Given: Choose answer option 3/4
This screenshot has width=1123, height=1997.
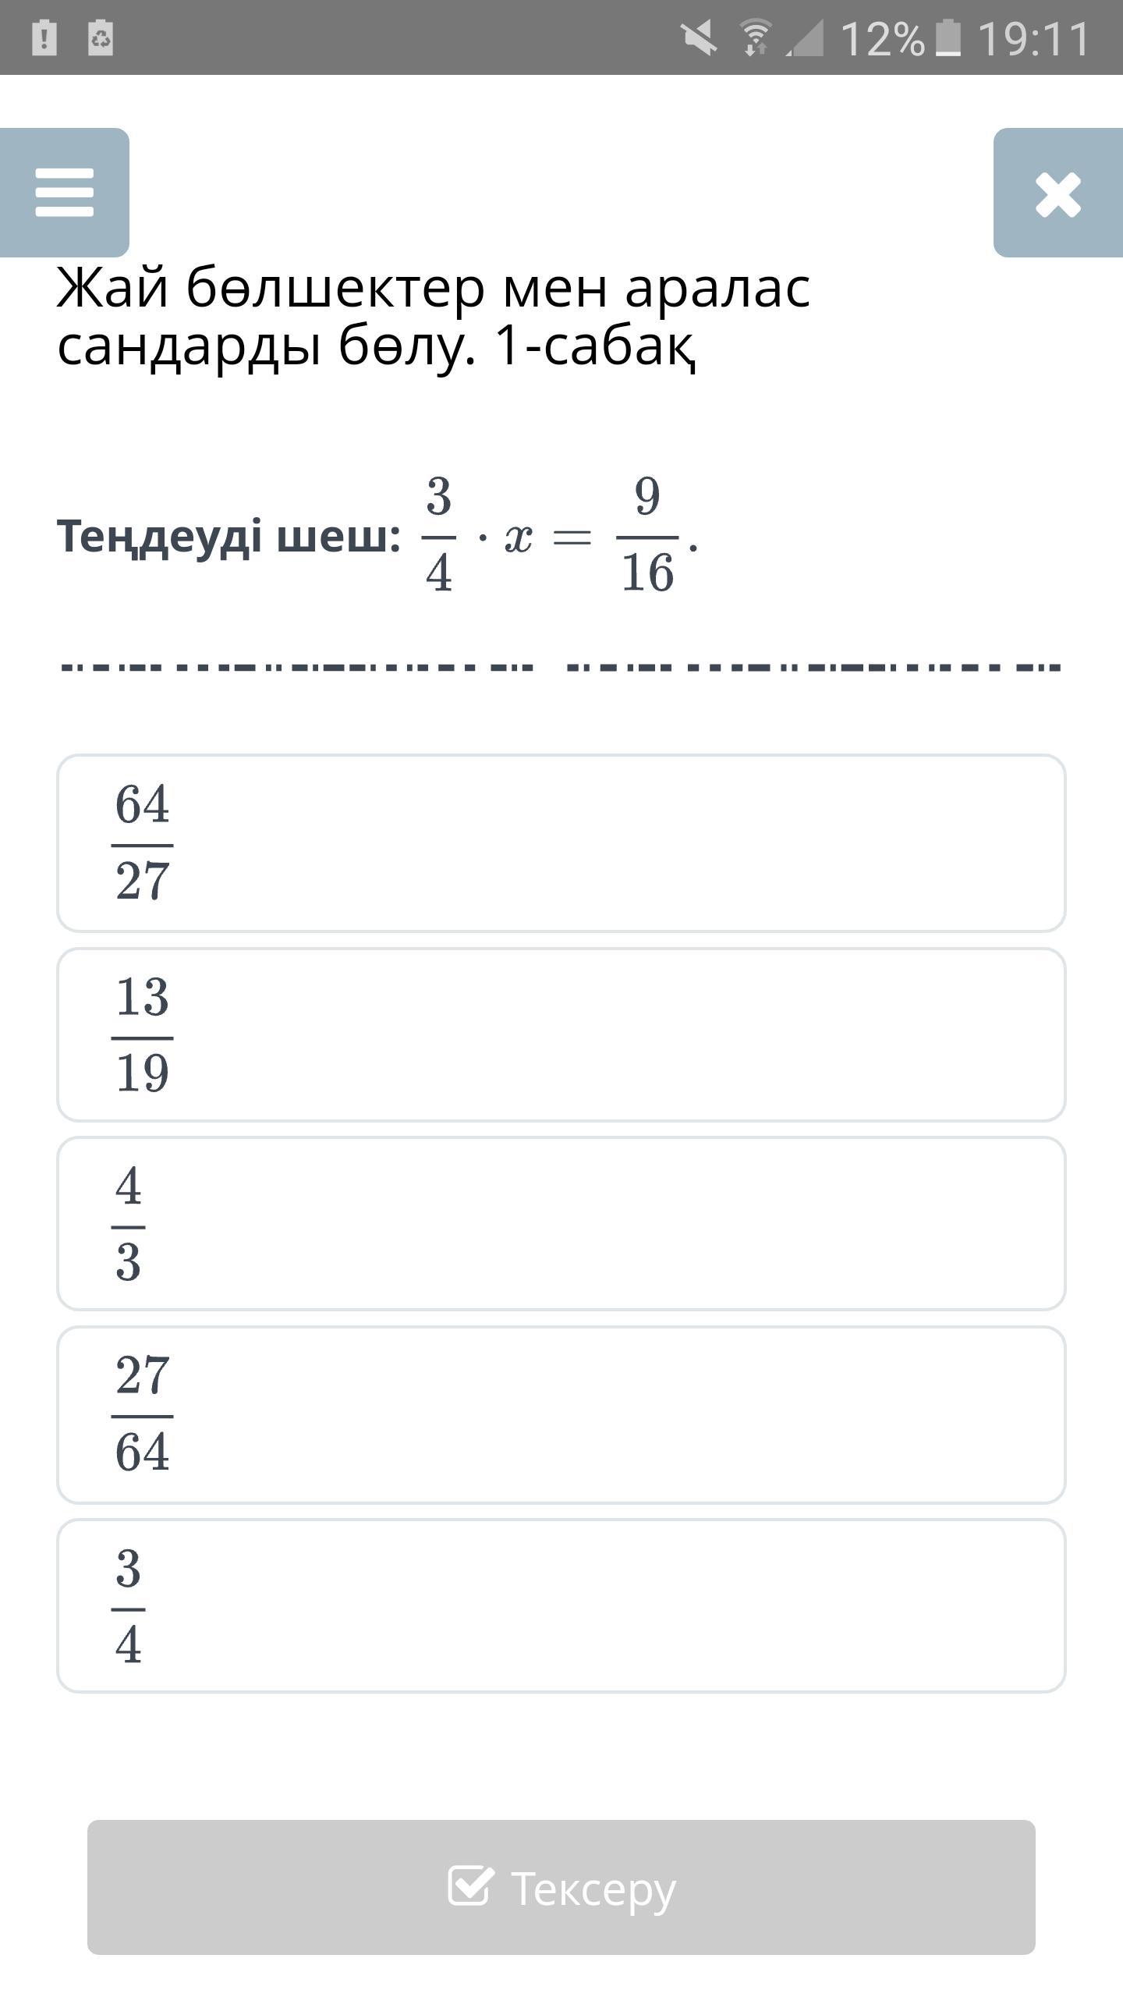Looking at the screenshot, I should [561, 1605].
